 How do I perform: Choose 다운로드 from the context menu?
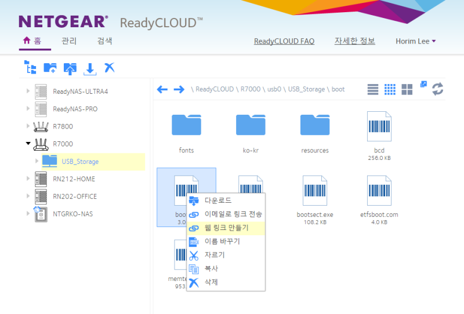point(226,200)
